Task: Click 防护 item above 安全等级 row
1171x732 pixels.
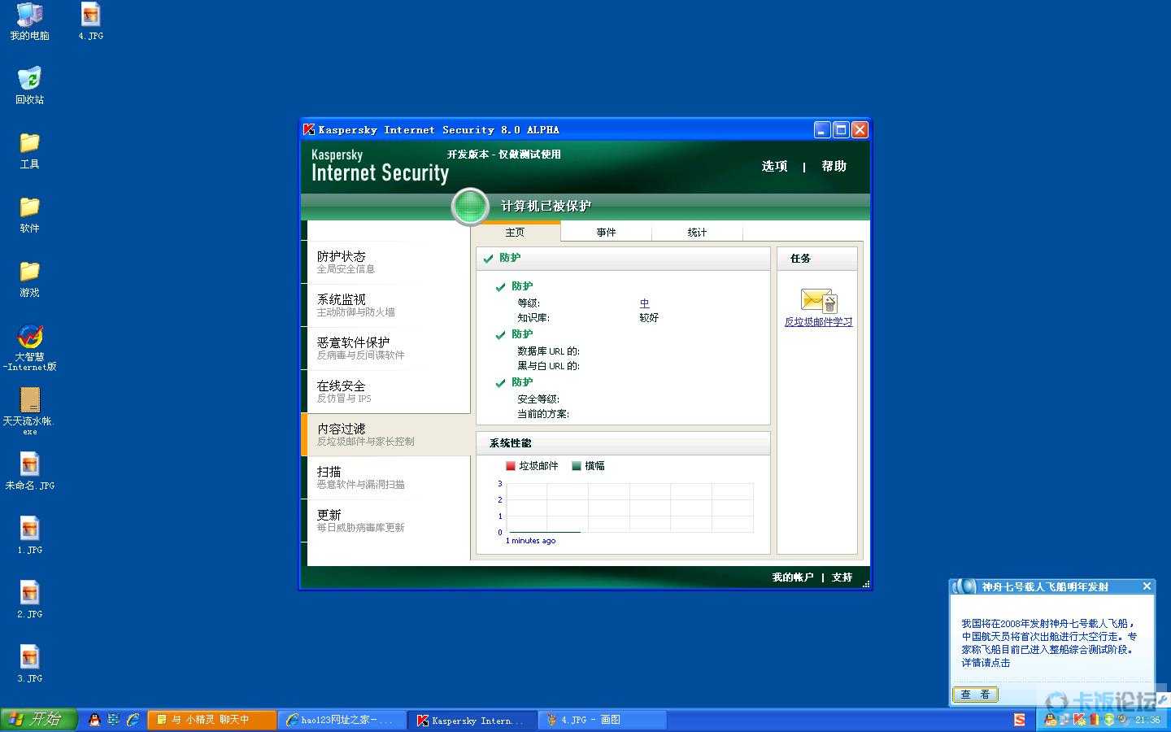Action: click(522, 382)
